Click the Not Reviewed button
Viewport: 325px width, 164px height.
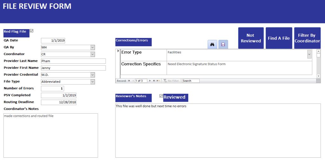tap(251, 38)
